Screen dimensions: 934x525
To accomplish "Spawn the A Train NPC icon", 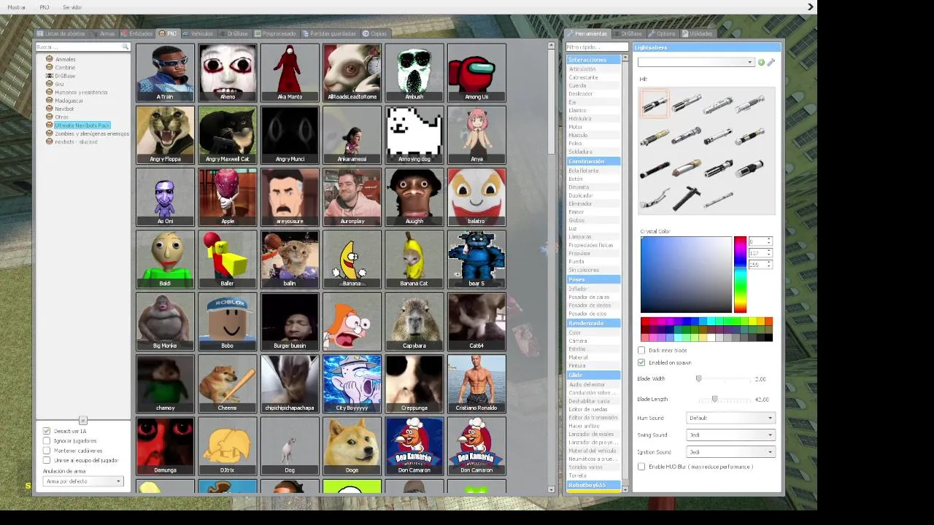I will 165,72.
